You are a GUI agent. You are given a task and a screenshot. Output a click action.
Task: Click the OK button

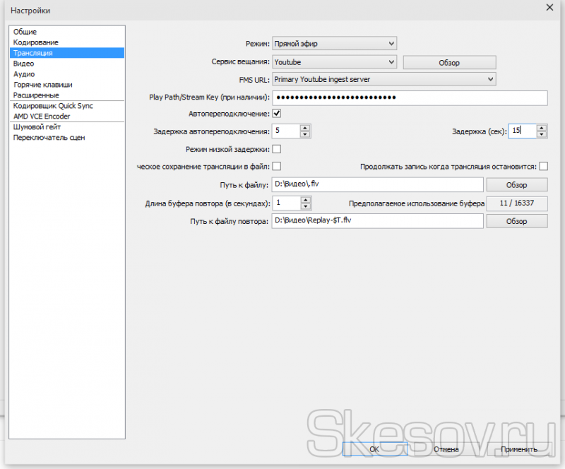[x=374, y=449]
